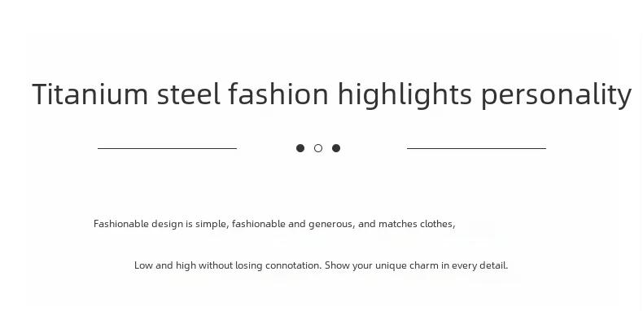Select the hollow middle dot indicator
Image resolution: width=643 pixels, height=311 pixels.
click(318, 148)
